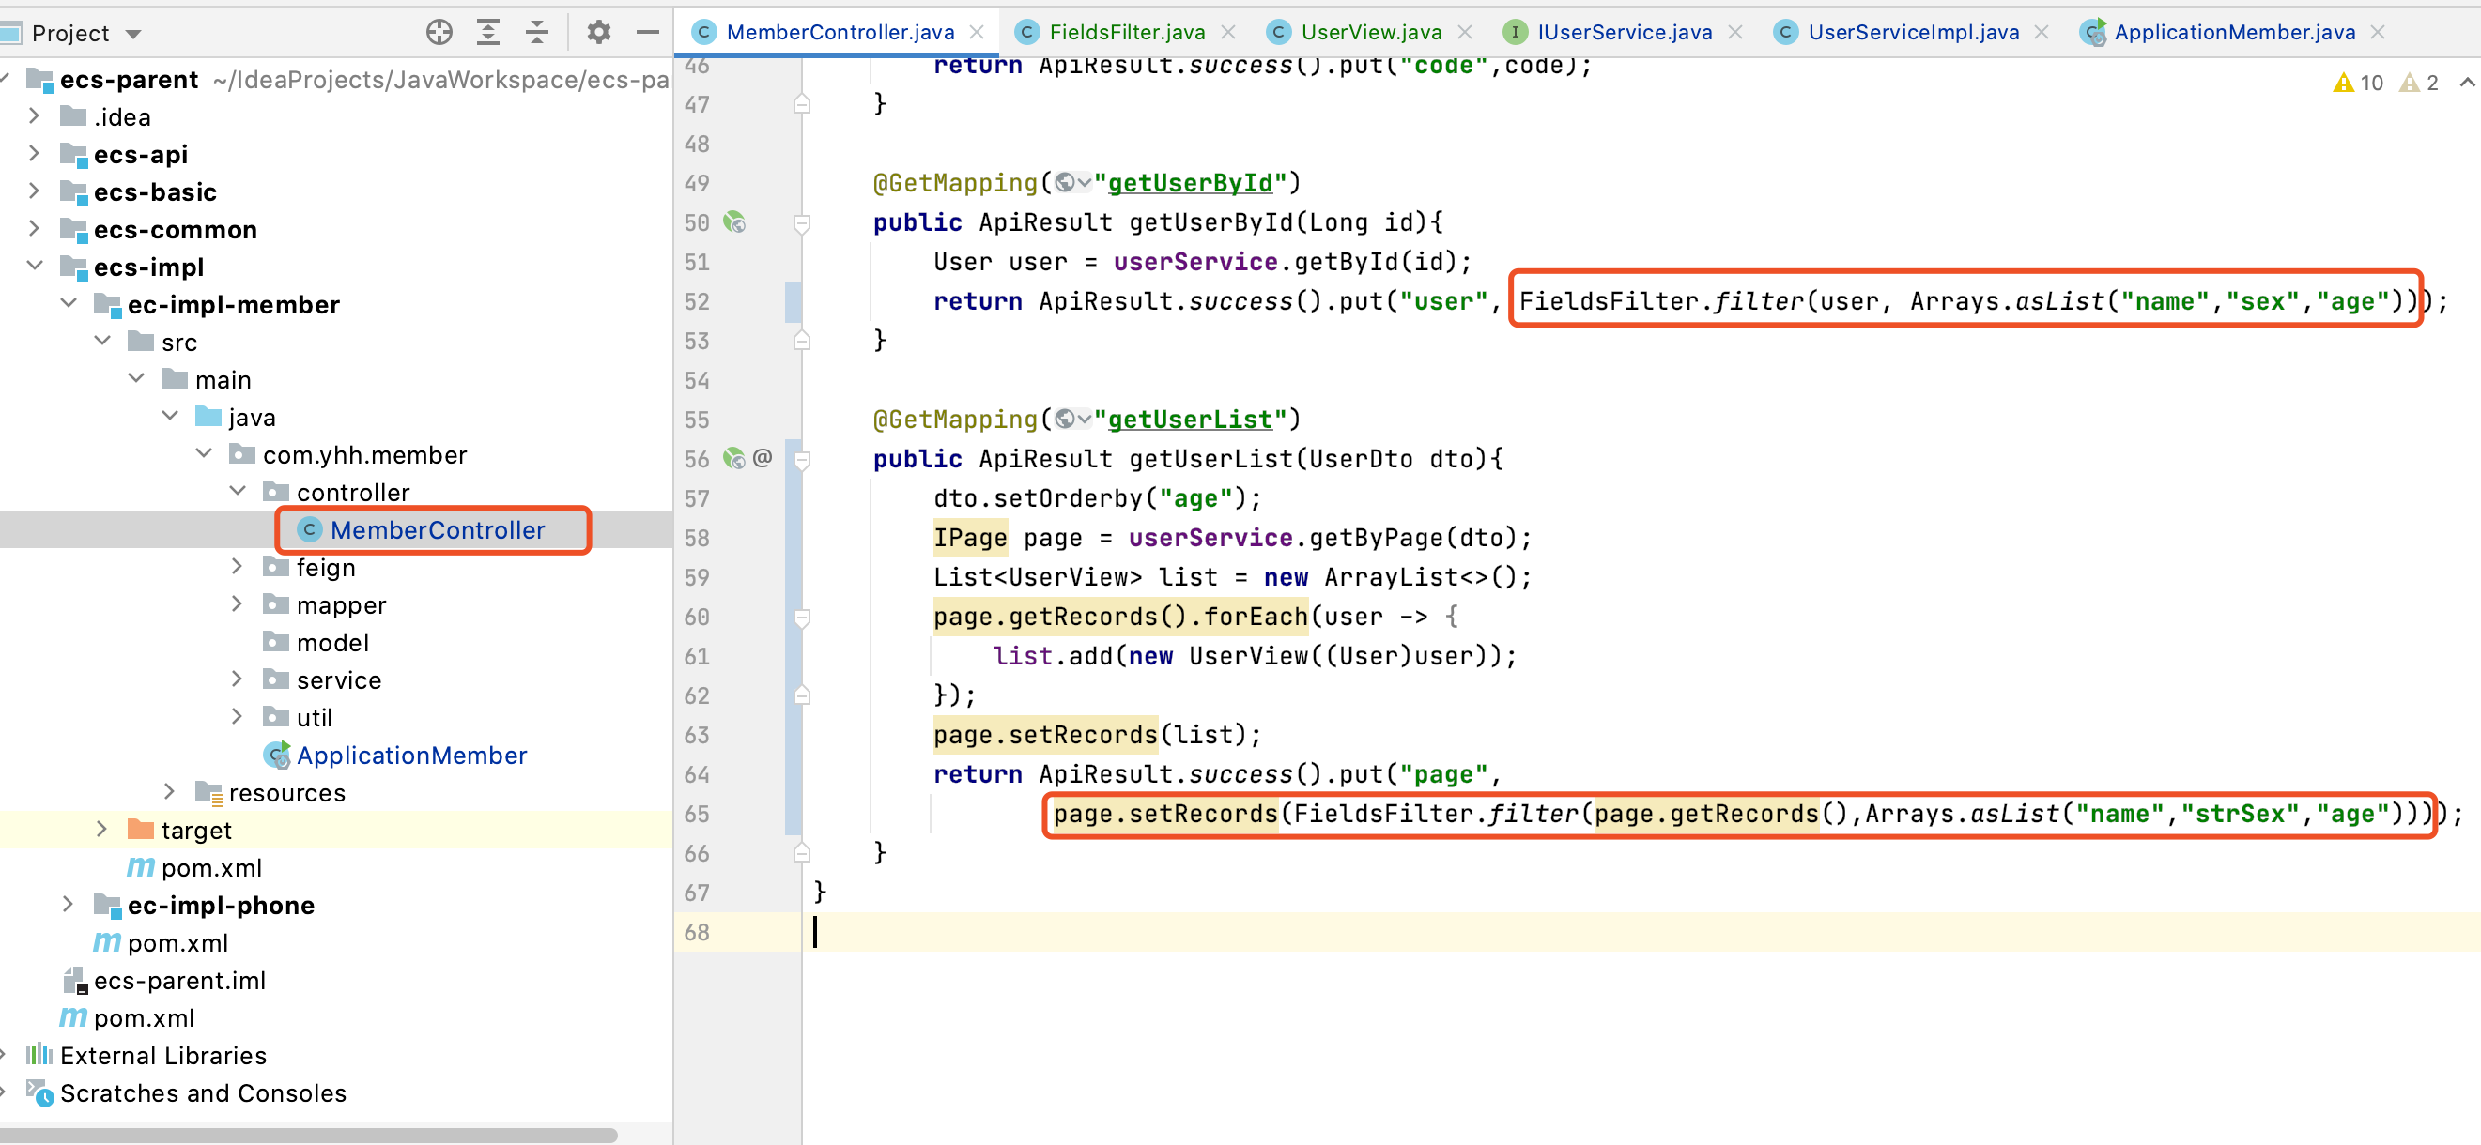Click the yellow warnings indicator showing 10
This screenshot has height=1145, width=2481.
tap(2358, 83)
